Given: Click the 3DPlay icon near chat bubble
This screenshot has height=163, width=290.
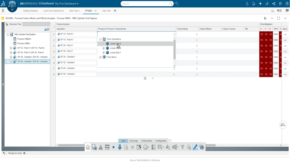Looking at the screenshot, I should [x=279, y=11].
